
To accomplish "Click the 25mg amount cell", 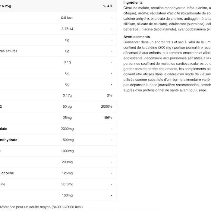I will [x=67, y=118].
